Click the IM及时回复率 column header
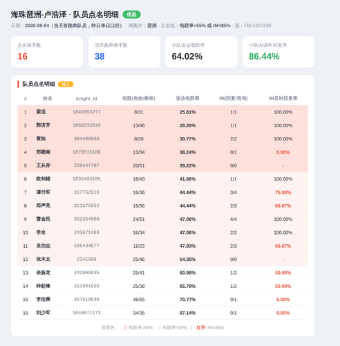Viewport: 340px width, 346px height. coord(283,98)
